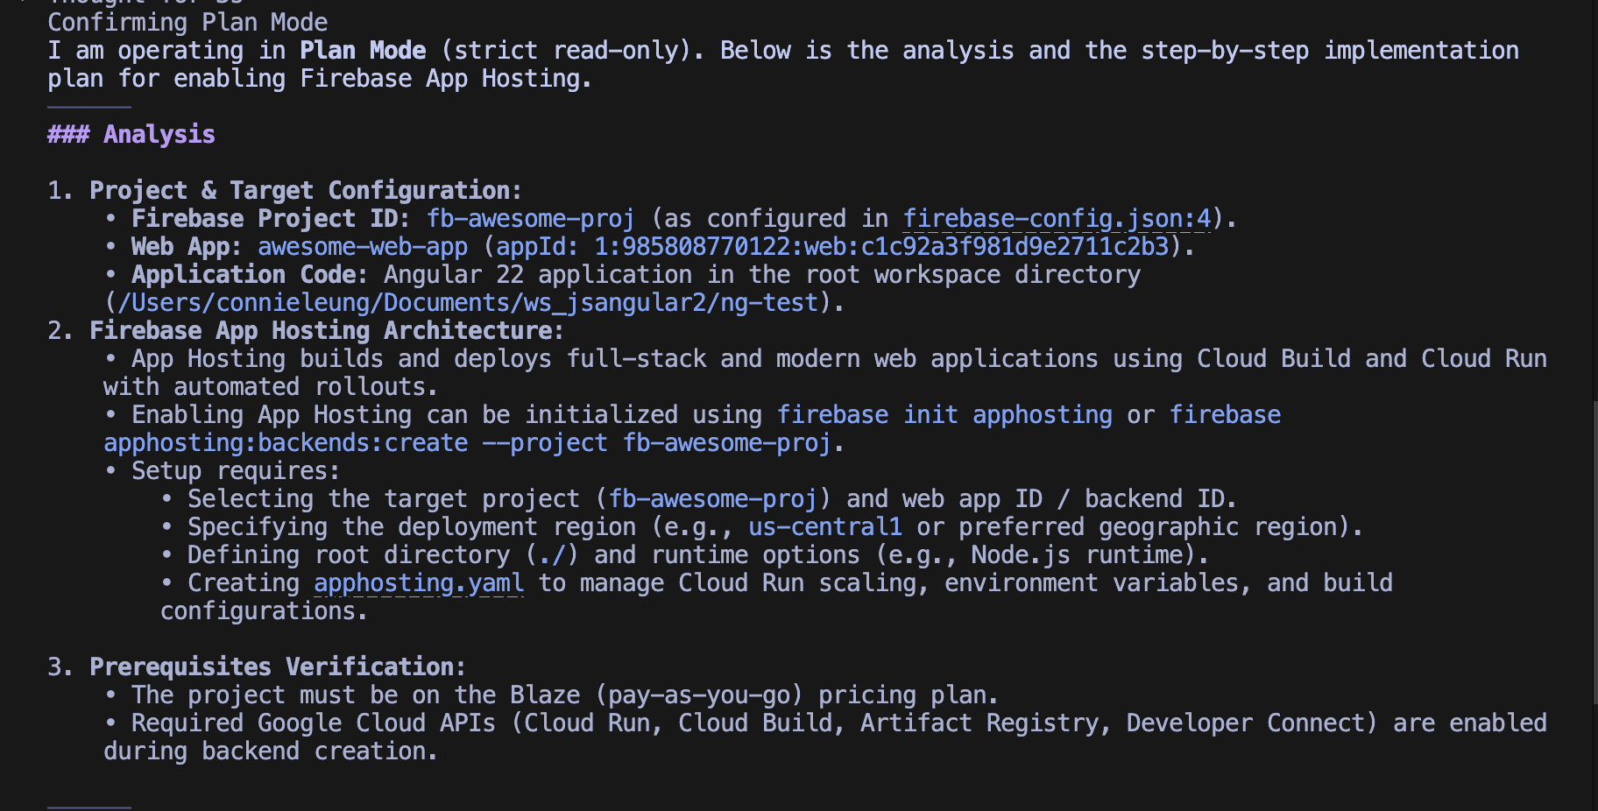Click the '### Analysis' heading

[131, 134]
